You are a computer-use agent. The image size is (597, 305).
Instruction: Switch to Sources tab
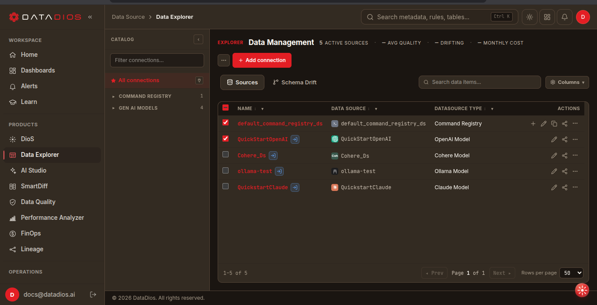pyautogui.click(x=242, y=82)
